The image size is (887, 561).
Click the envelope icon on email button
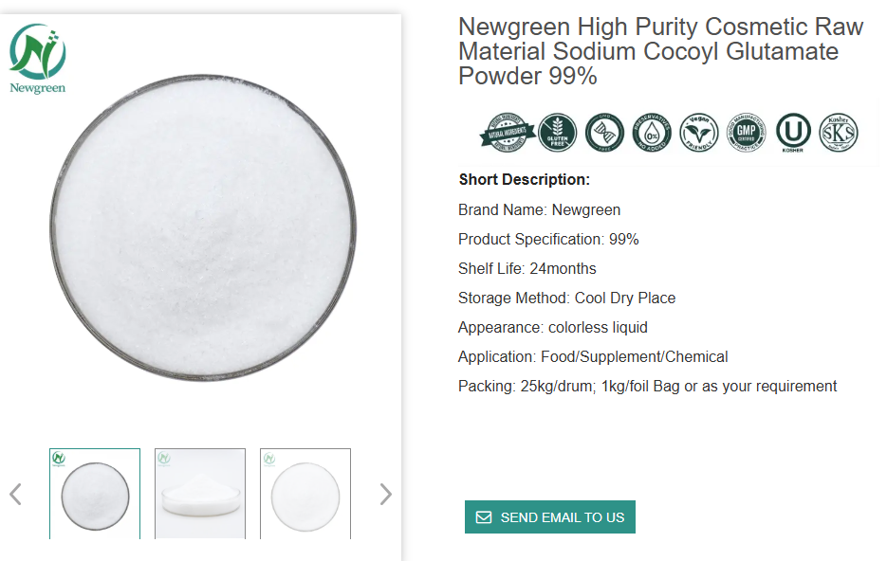coord(484,517)
